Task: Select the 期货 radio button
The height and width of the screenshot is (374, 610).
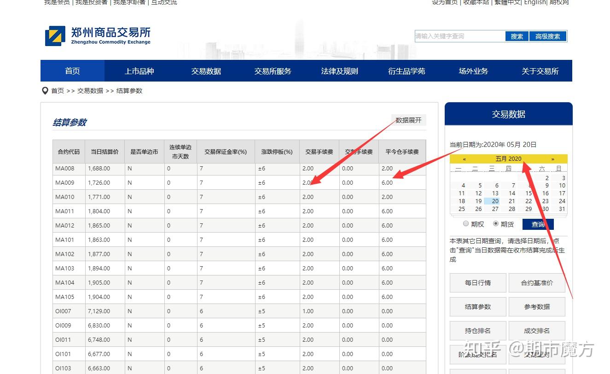Action: (495, 223)
